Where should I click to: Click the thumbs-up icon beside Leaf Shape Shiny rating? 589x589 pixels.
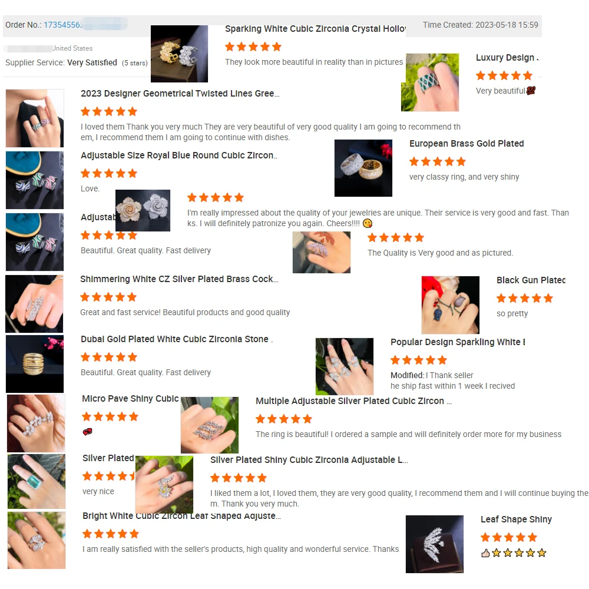(485, 553)
